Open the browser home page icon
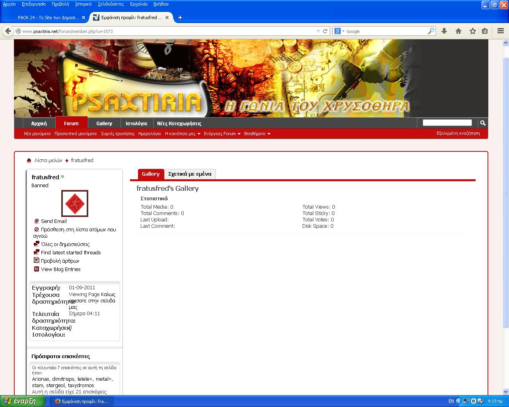Image resolution: width=509 pixels, height=407 pixels. 458,31
